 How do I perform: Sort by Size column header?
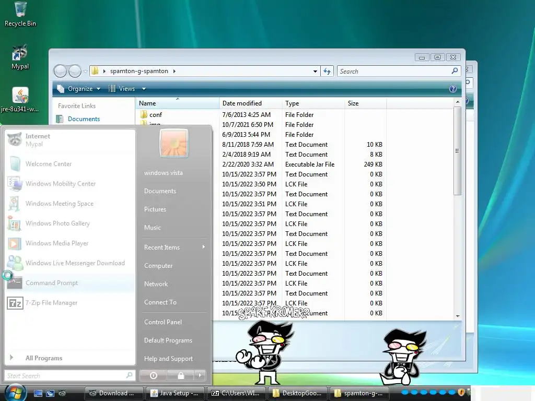coord(365,103)
